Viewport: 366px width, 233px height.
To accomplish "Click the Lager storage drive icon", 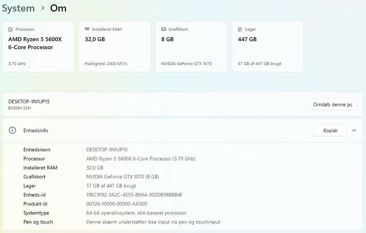I will [x=240, y=29].
